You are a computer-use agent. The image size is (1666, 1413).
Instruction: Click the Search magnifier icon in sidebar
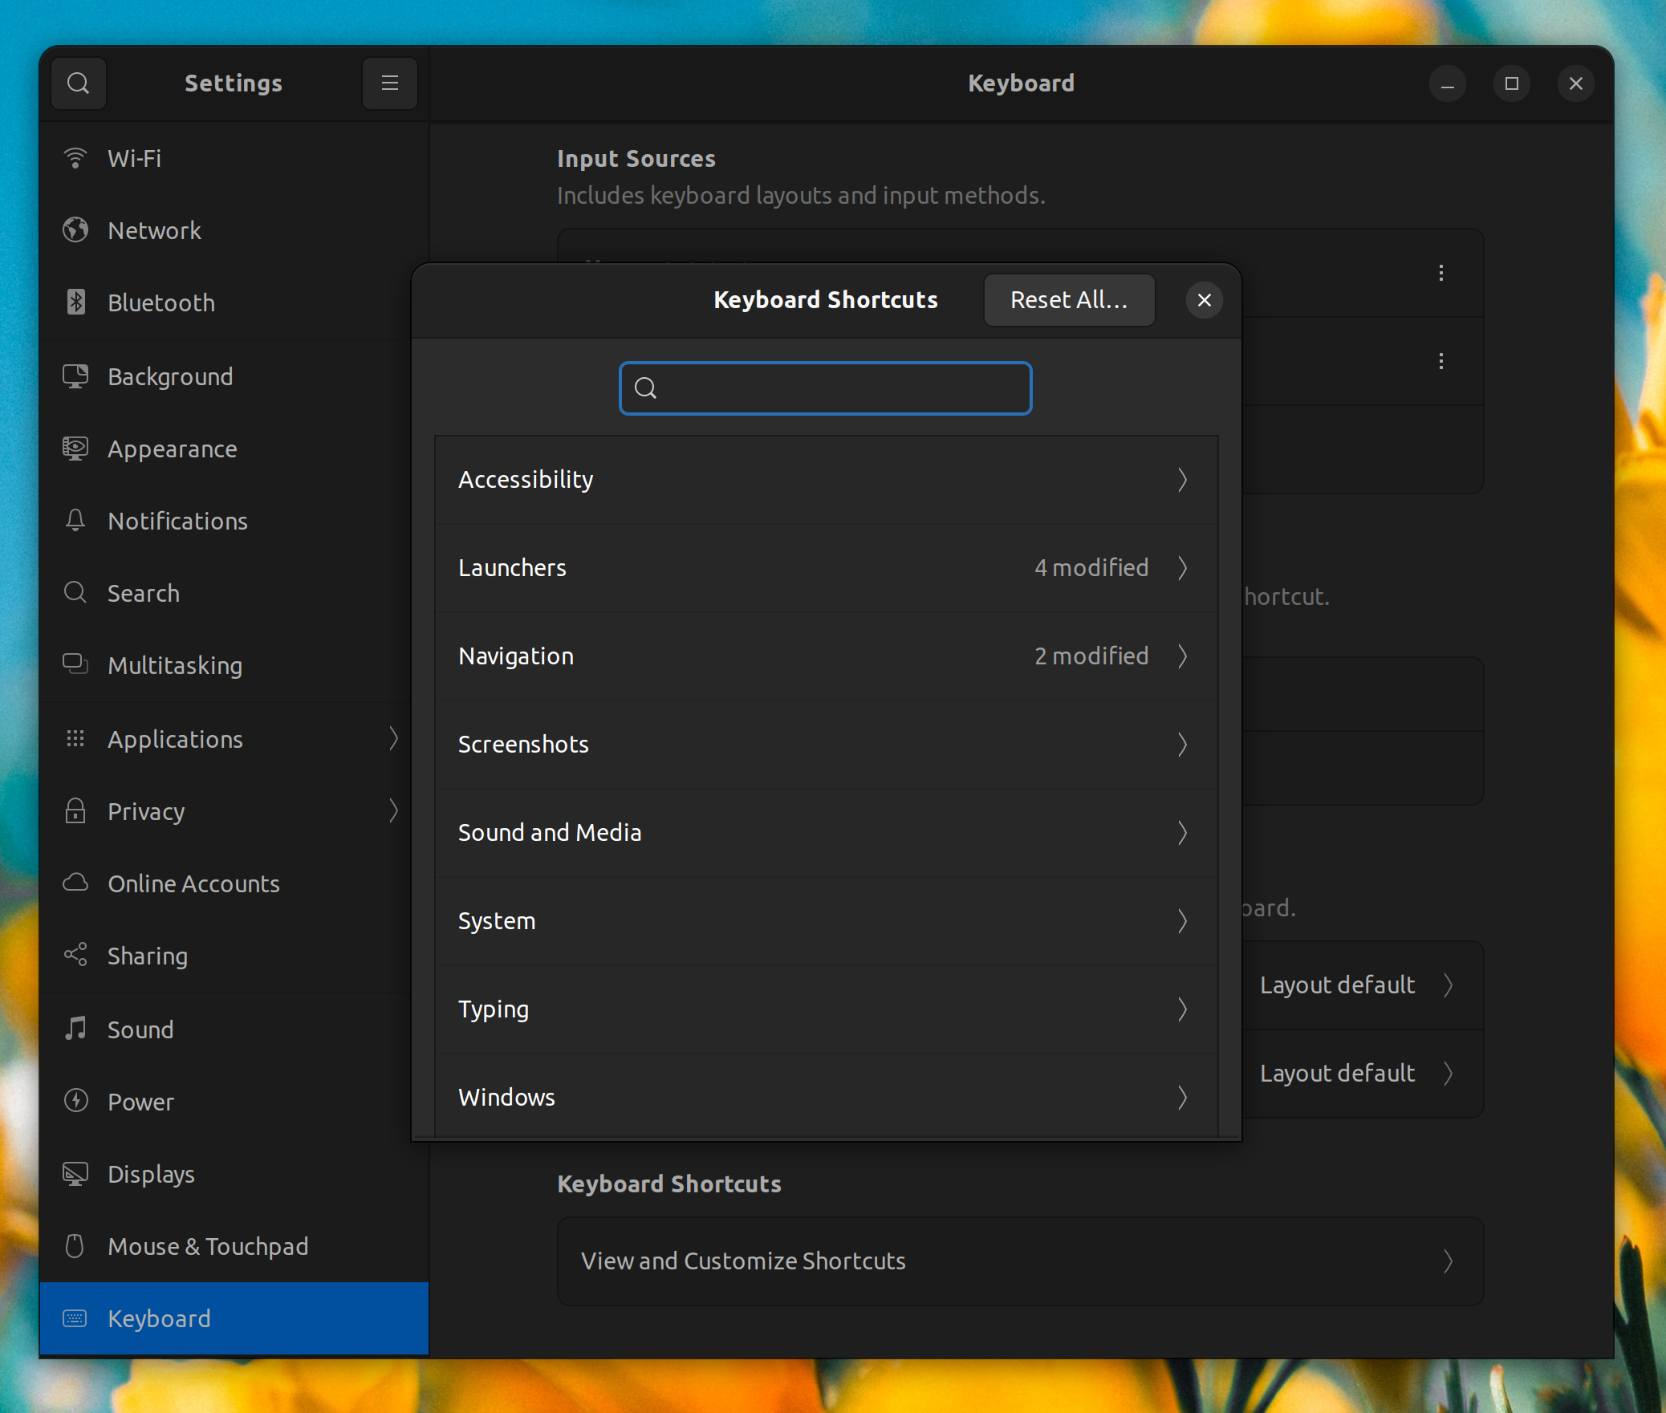click(x=75, y=593)
